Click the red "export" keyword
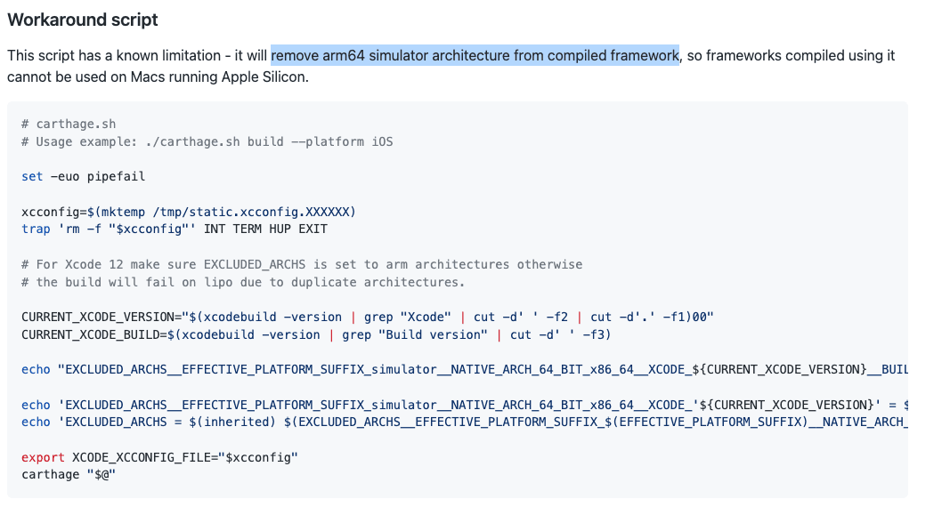 [43, 457]
